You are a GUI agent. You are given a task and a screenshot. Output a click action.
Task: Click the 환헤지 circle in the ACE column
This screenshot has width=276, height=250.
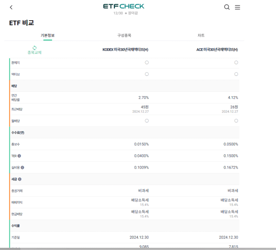pyautogui.click(x=236, y=62)
